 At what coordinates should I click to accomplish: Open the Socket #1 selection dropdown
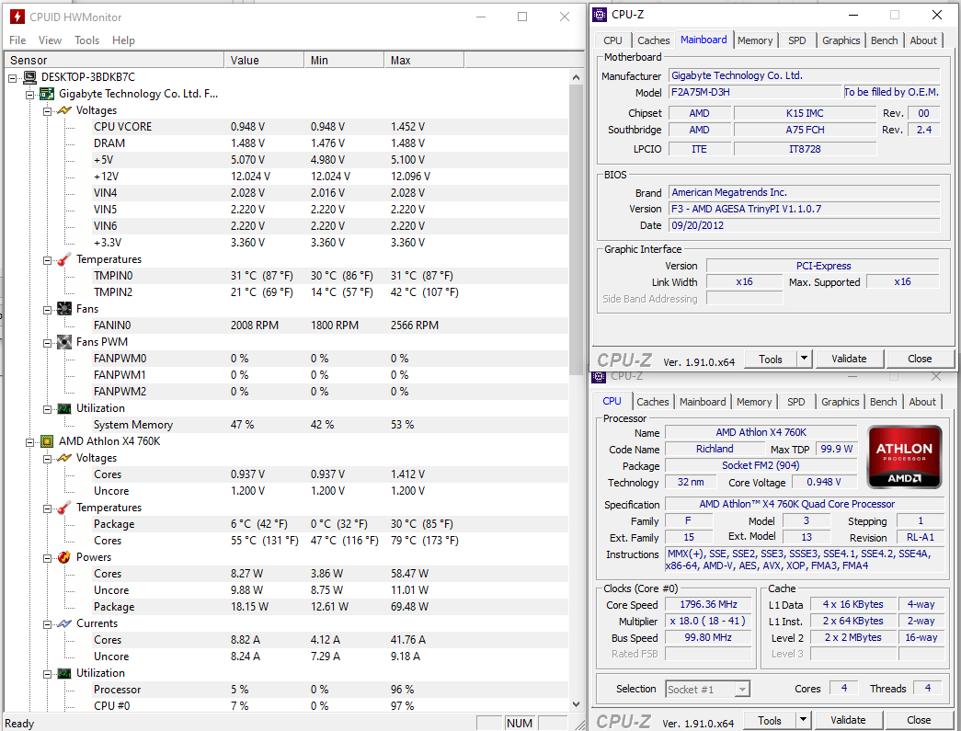pyautogui.click(x=742, y=690)
